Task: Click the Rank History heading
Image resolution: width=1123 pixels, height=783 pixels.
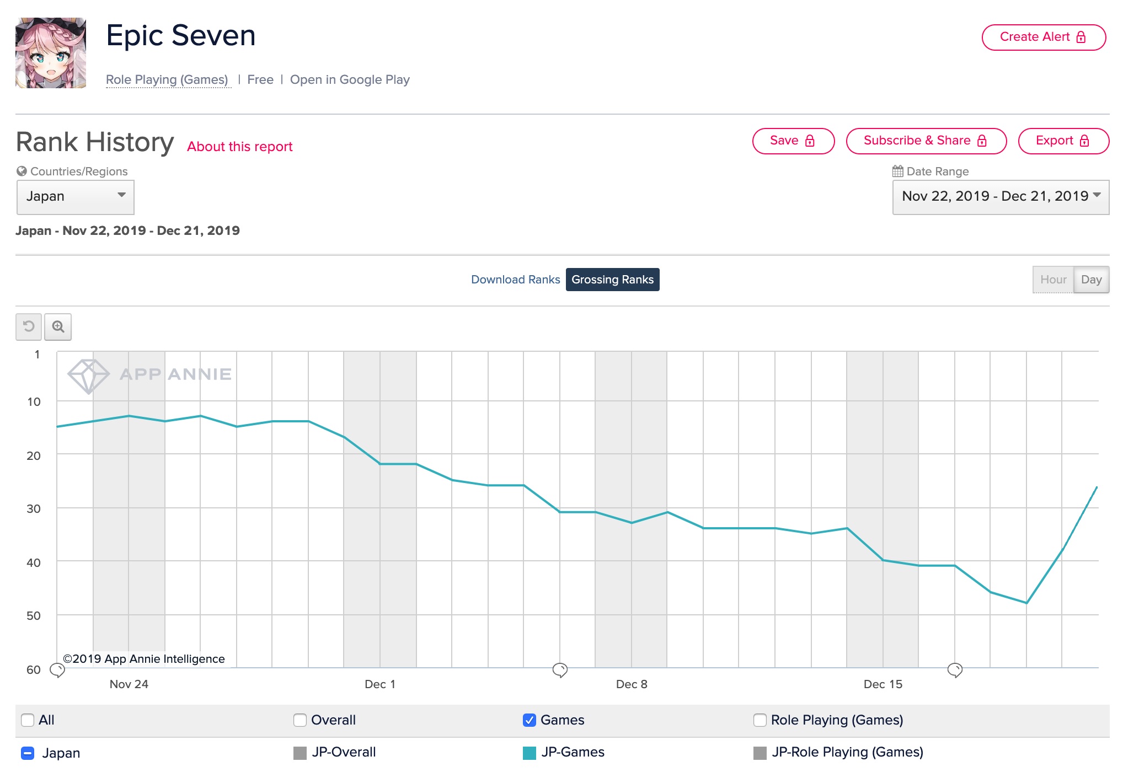Action: point(95,142)
